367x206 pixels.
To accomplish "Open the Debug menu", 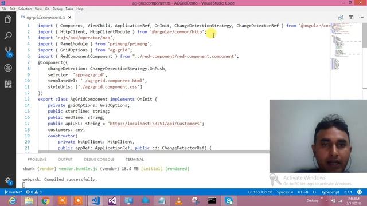I will click(57, 9).
